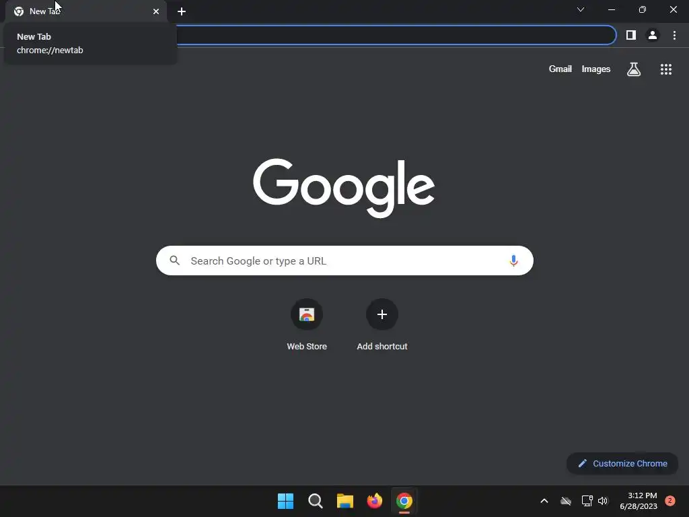
Task: Close the New Tab tab
Action: (156, 11)
